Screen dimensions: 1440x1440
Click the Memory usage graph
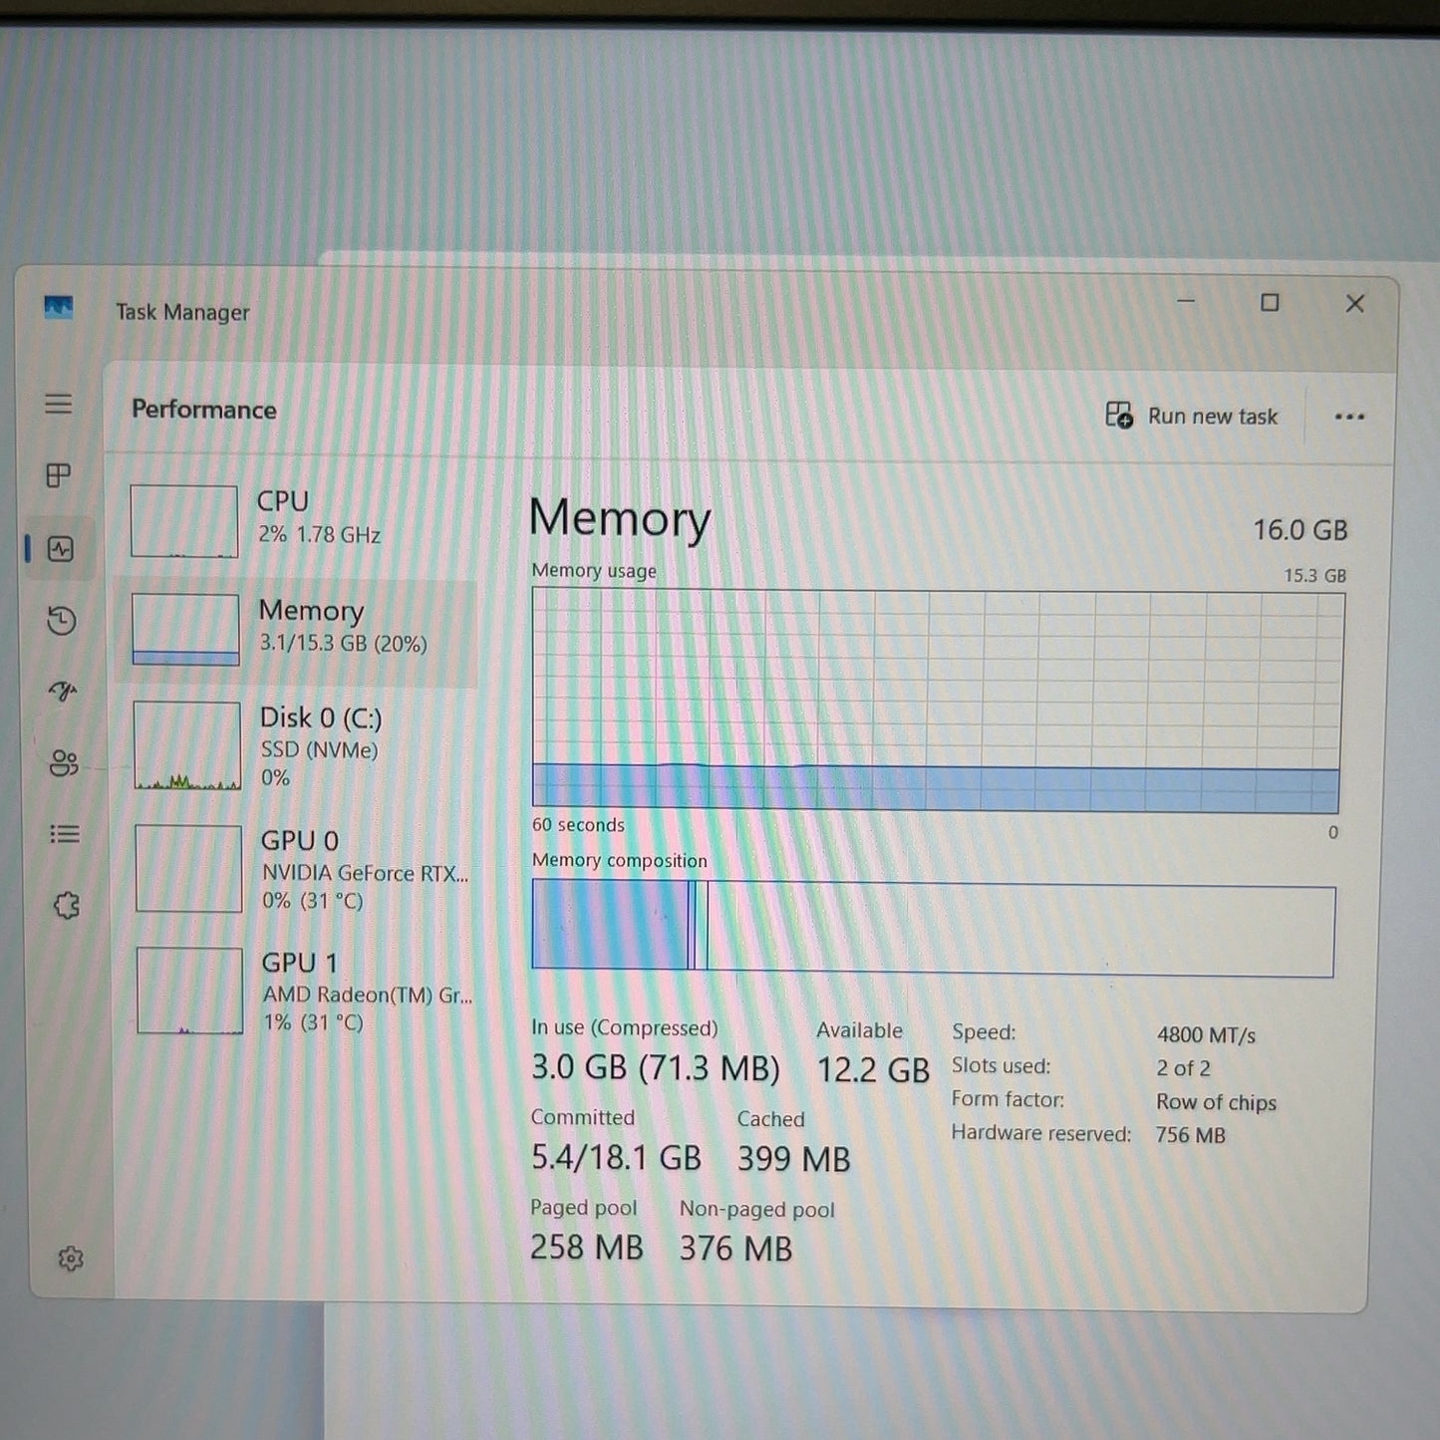click(x=937, y=701)
